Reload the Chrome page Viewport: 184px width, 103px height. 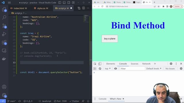tap(102, 6)
